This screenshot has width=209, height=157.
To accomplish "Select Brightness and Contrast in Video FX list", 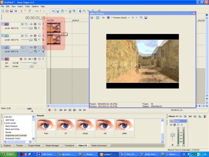I will (16, 135).
